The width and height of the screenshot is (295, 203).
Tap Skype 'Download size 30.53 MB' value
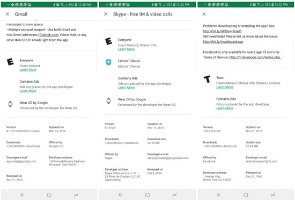[153, 143]
